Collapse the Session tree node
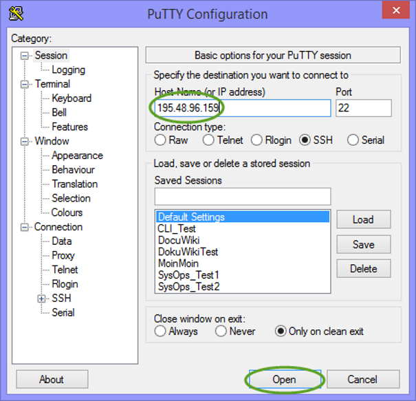The height and width of the screenshot is (401, 416). 24,56
